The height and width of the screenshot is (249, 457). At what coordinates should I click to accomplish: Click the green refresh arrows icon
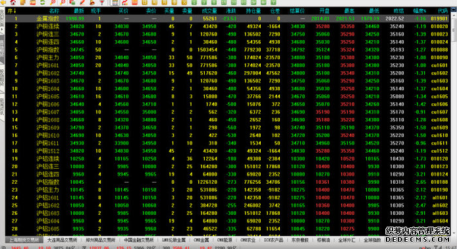tap(43, 3)
